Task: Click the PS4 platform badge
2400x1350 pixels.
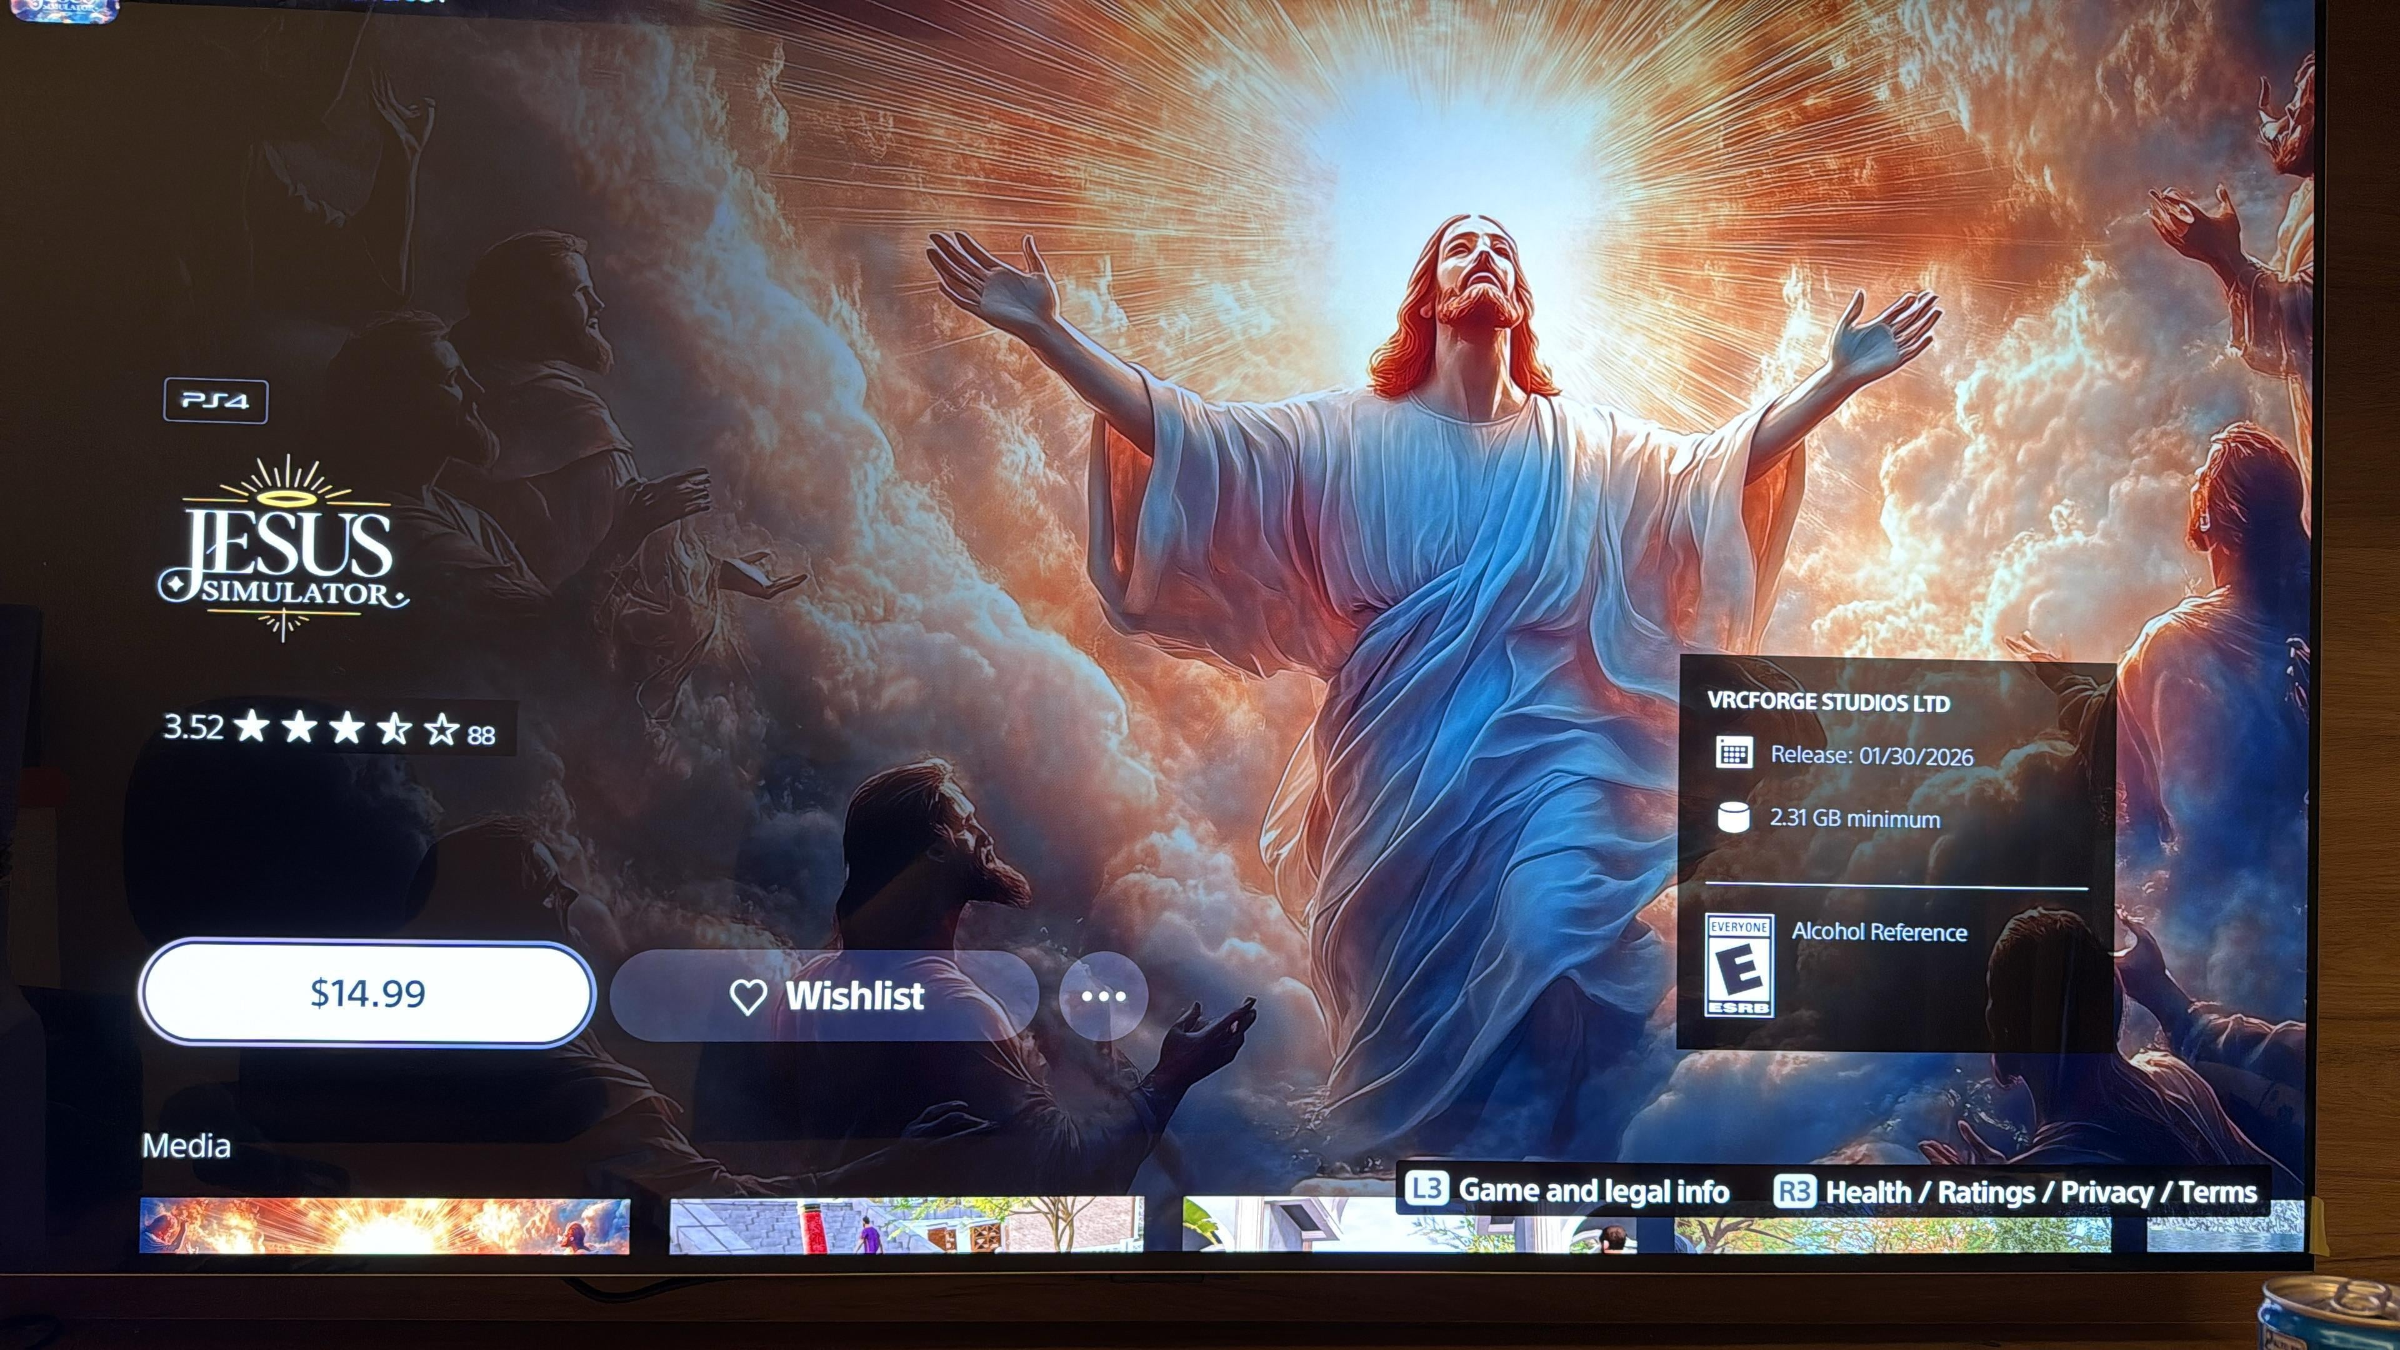Action: (x=215, y=401)
